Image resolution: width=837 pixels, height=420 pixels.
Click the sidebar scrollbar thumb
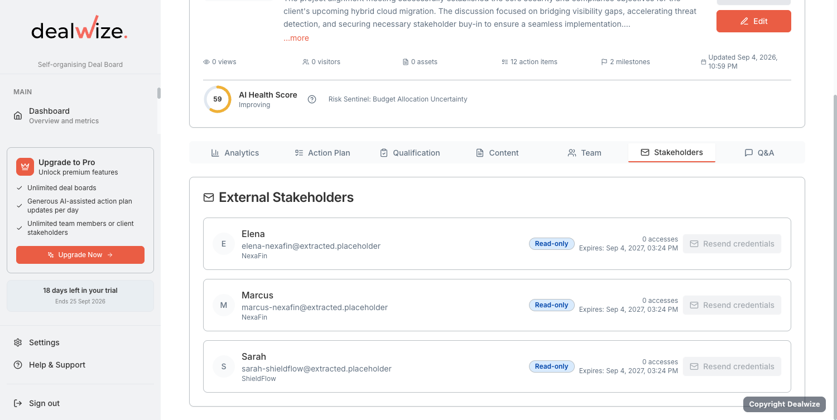pos(159,93)
